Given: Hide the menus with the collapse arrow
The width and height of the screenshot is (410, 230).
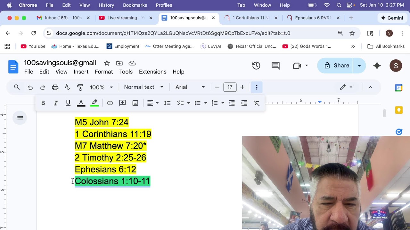Looking at the screenshot, I should pyautogui.click(x=370, y=87).
